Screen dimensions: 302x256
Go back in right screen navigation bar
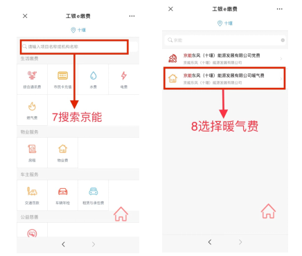(x=210, y=242)
